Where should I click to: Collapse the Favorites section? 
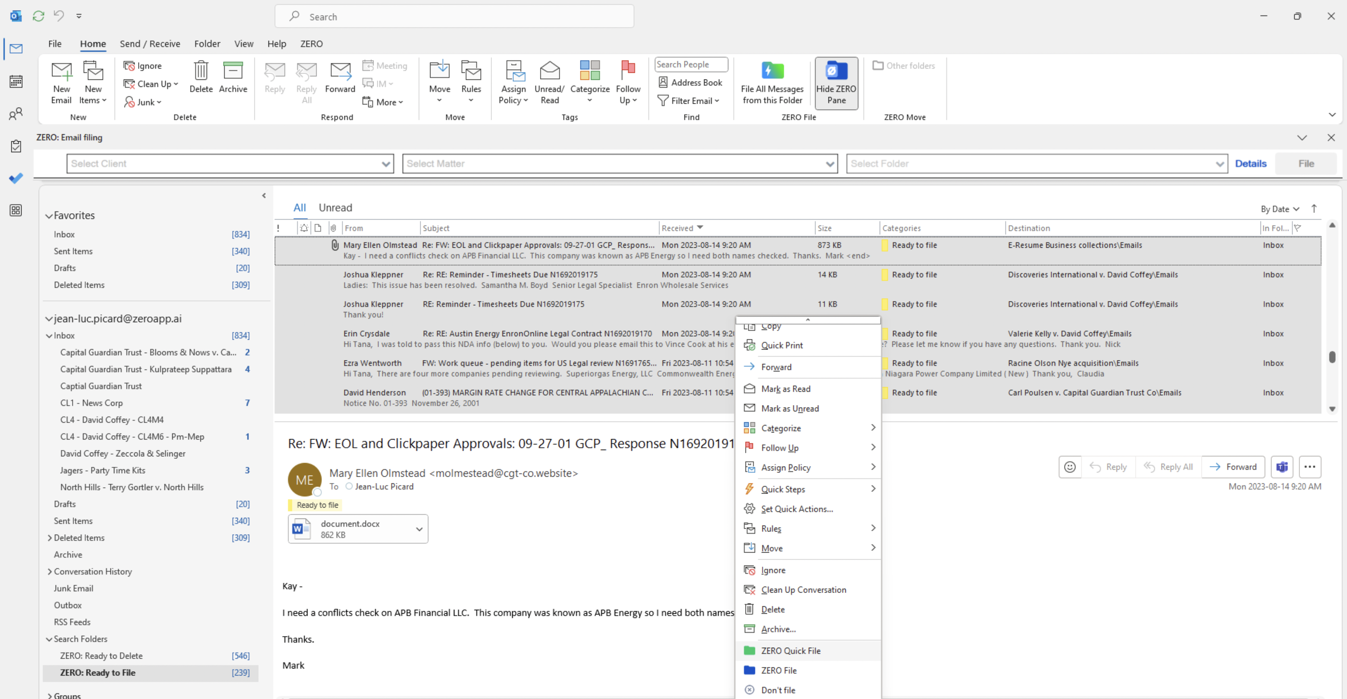tap(49, 216)
